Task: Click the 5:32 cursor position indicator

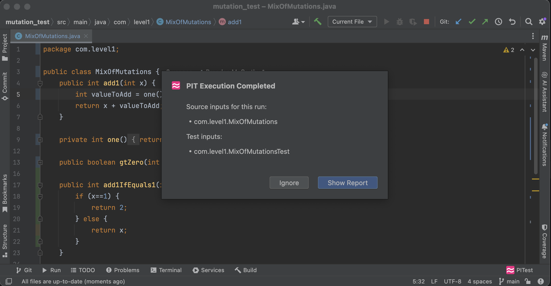Action: 419,281
